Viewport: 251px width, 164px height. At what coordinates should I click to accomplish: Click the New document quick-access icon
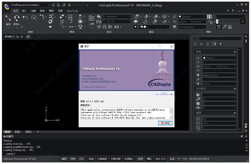click(x=54, y=5)
